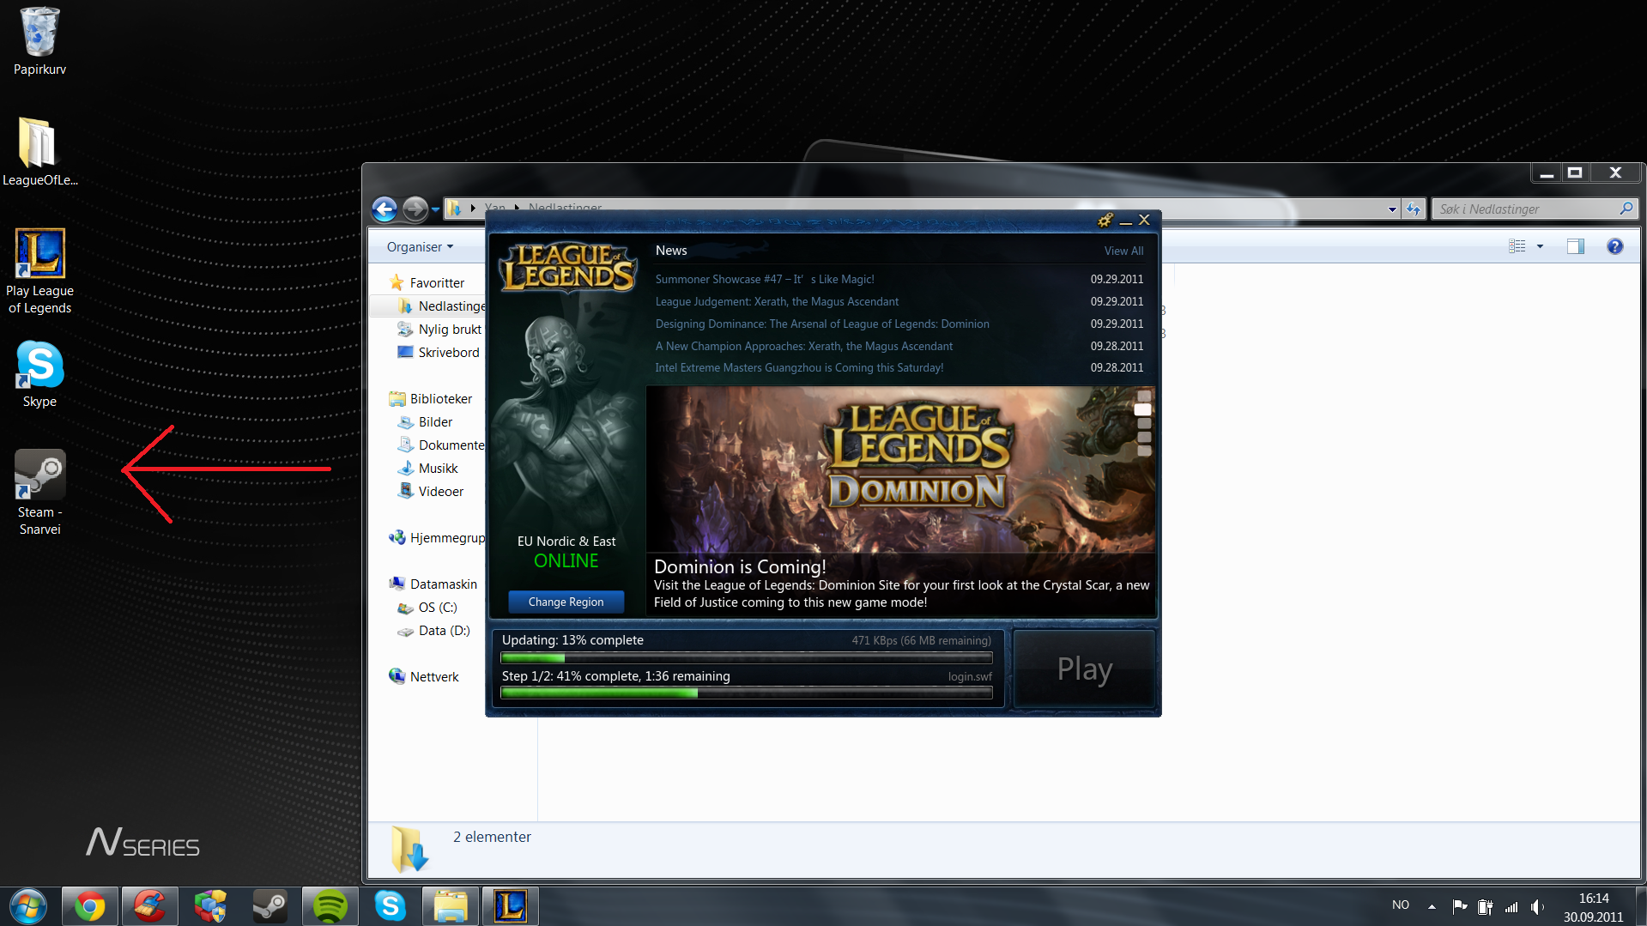Click the Step 1/2 progress bar
Viewport: 1647px width, 926px height.
(x=747, y=693)
